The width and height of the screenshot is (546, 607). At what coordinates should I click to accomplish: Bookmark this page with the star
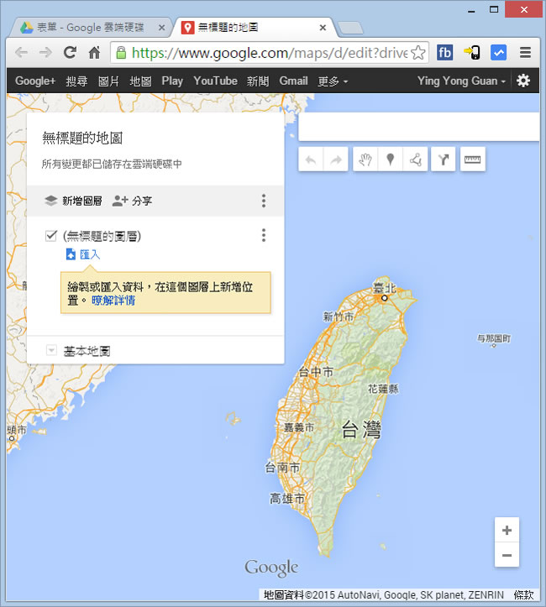click(418, 52)
